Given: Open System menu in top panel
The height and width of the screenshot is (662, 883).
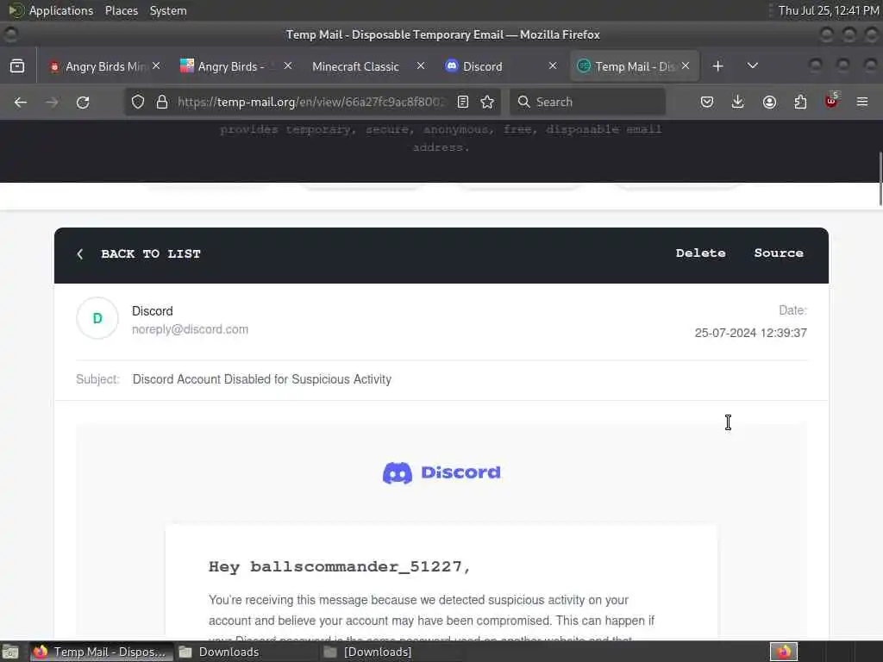Looking at the screenshot, I should (x=168, y=10).
